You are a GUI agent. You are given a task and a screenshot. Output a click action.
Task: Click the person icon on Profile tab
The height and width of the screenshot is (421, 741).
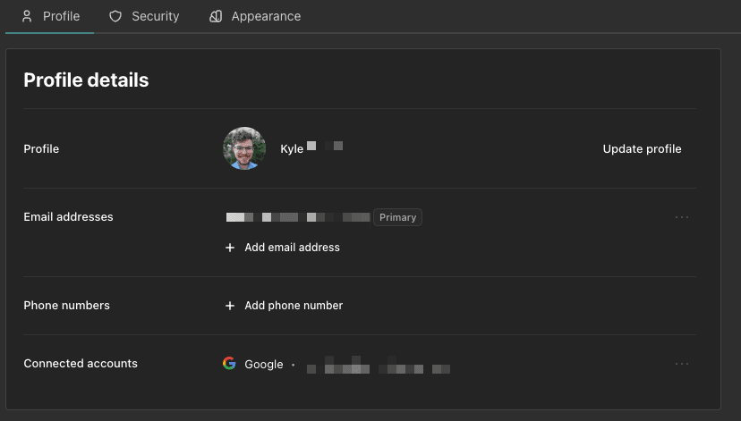[x=27, y=16]
